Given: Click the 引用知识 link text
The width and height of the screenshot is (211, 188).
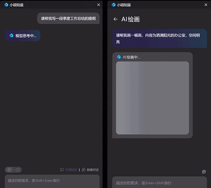Looking at the screenshot, I should point(71,170).
